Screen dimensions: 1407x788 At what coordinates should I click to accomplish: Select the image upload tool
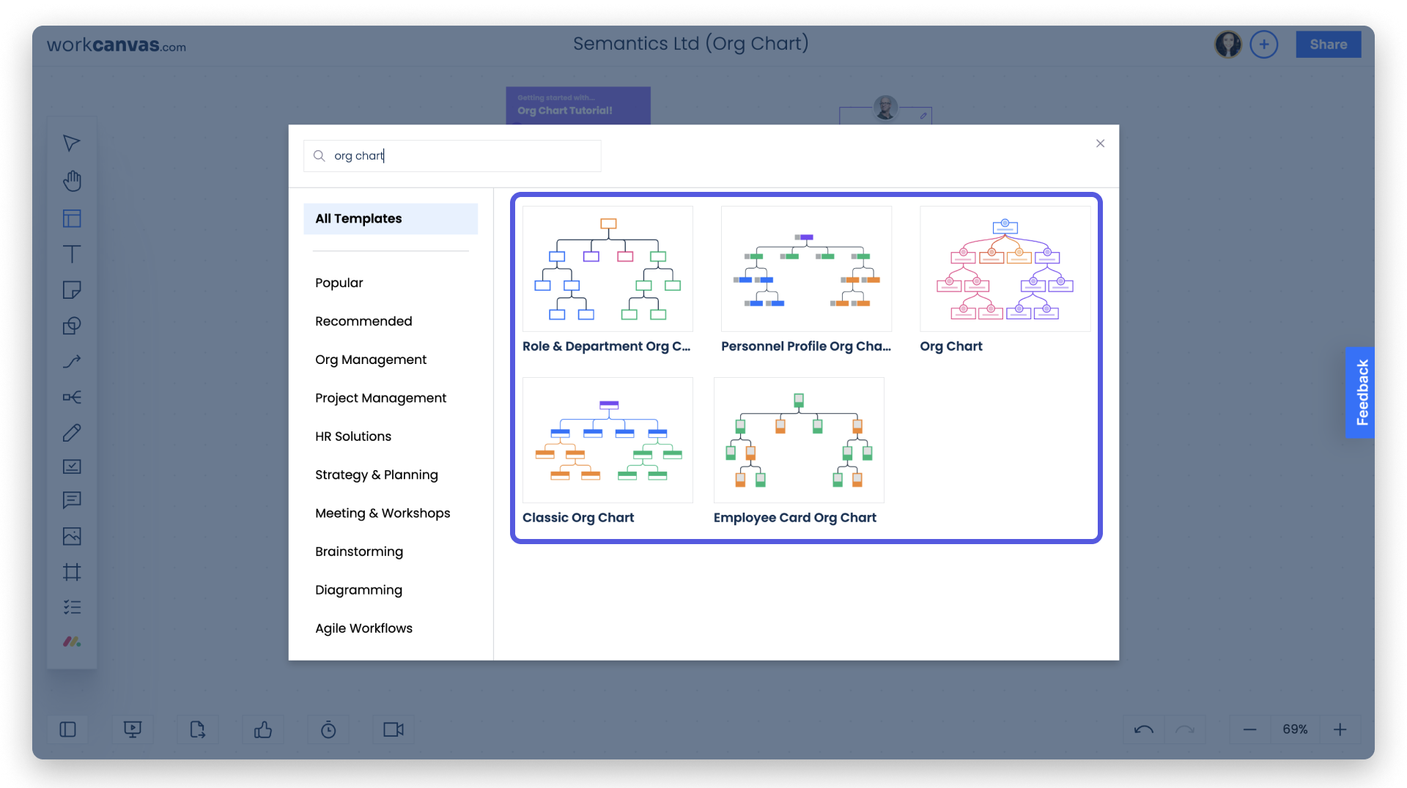tap(72, 536)
